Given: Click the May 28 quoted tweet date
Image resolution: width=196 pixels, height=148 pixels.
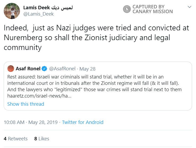Looking at the screenshot, I should [x=88, y=69].
